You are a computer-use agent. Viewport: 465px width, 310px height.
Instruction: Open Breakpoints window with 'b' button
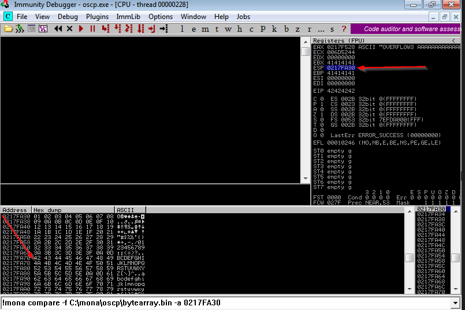(x=286, y=29)
